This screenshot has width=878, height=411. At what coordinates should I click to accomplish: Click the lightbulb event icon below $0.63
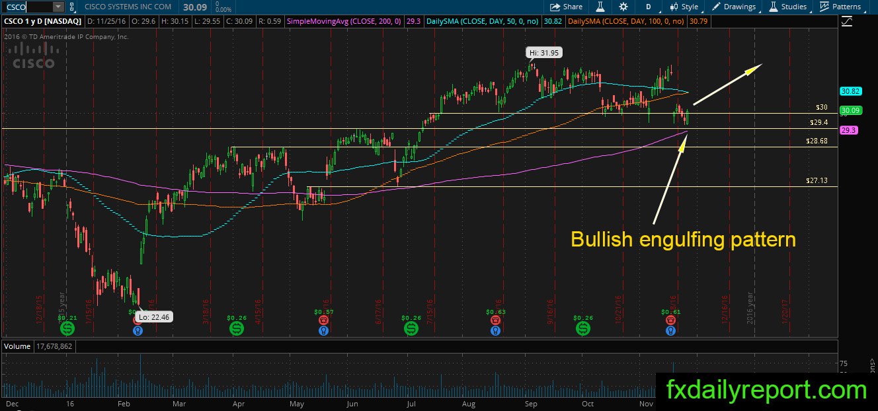(495, 330)
